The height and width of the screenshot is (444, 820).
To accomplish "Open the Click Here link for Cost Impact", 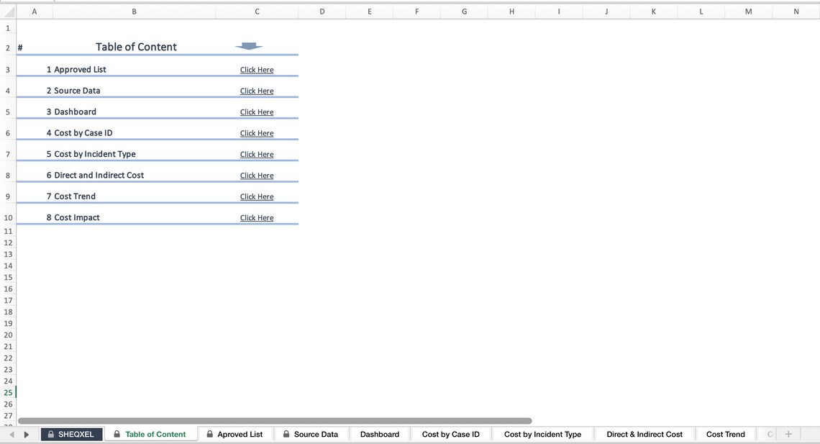I will [x=257, y=217].
